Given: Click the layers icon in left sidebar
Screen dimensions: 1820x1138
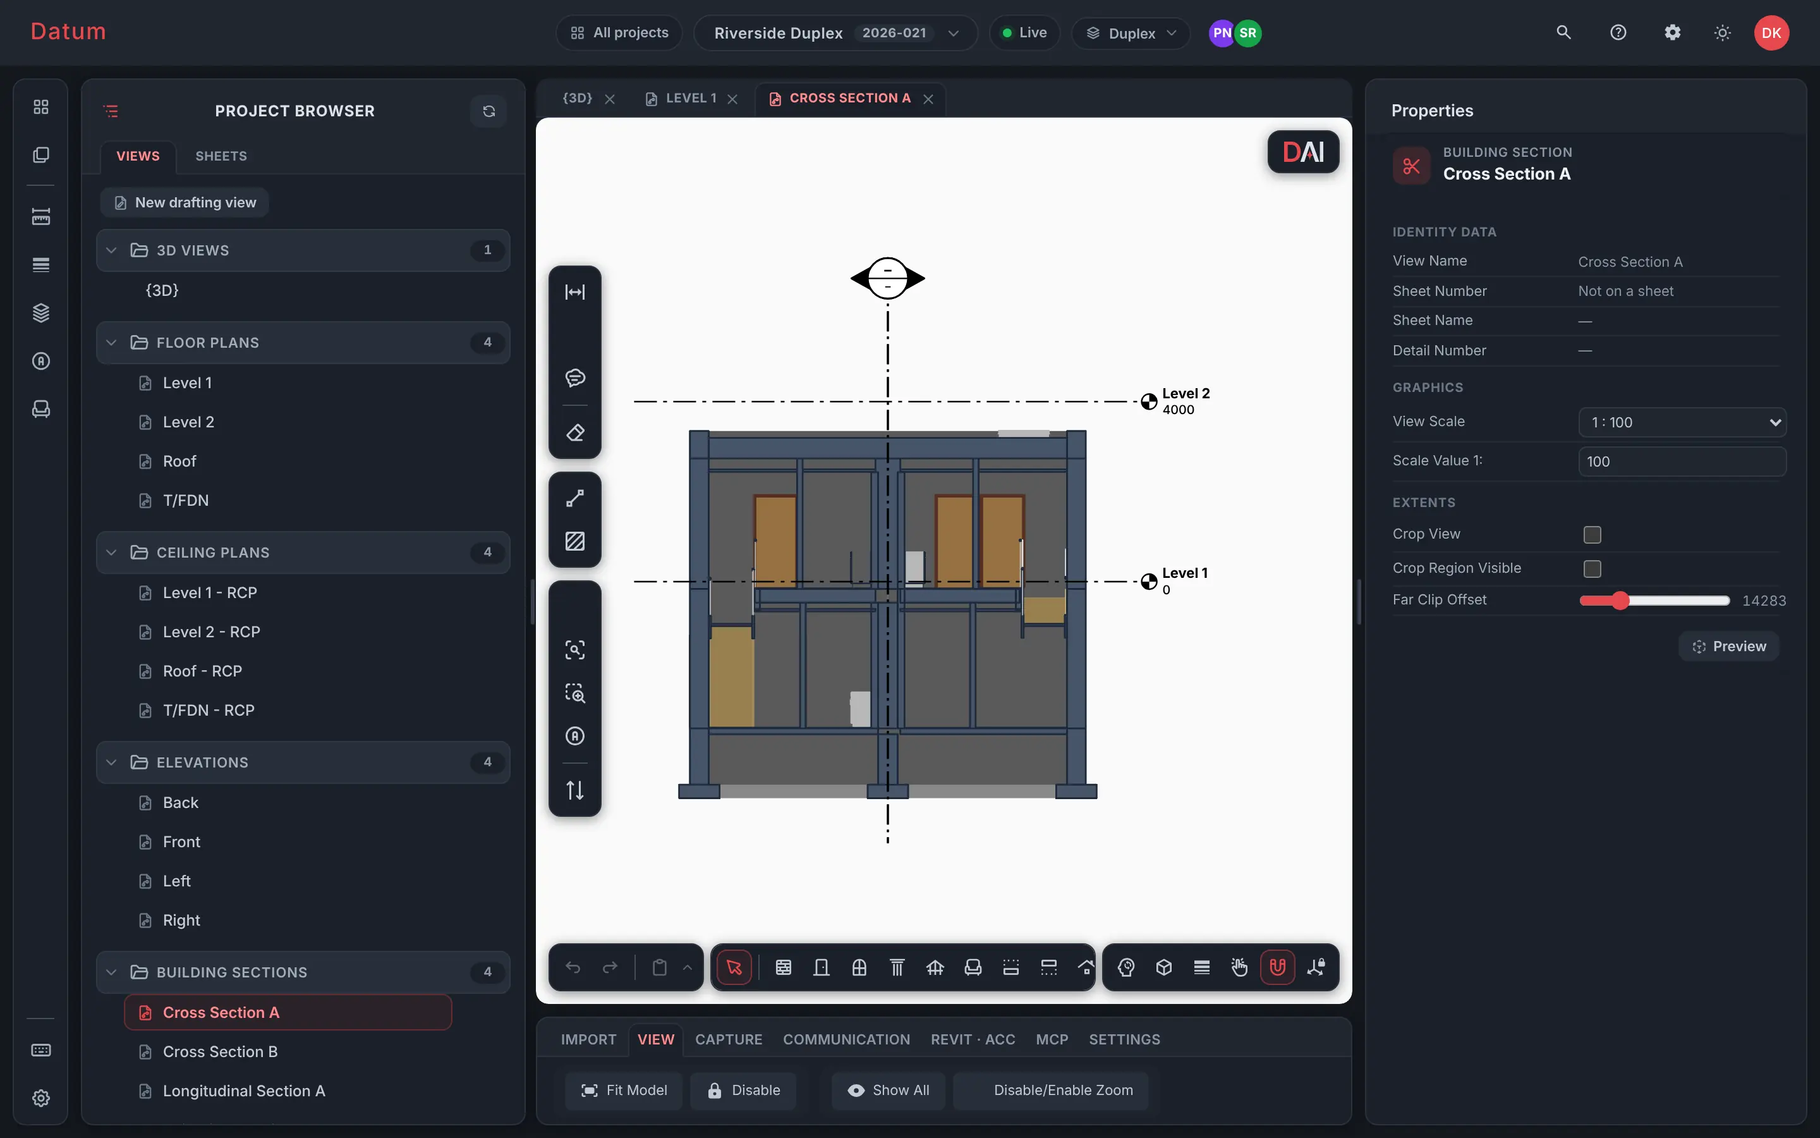Looking at the screenshot, I should click(x=40, y=312).
